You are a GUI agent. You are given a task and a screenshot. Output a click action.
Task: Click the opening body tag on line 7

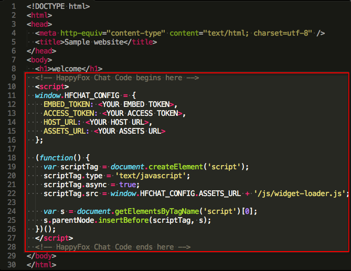[x=39, y=60]
